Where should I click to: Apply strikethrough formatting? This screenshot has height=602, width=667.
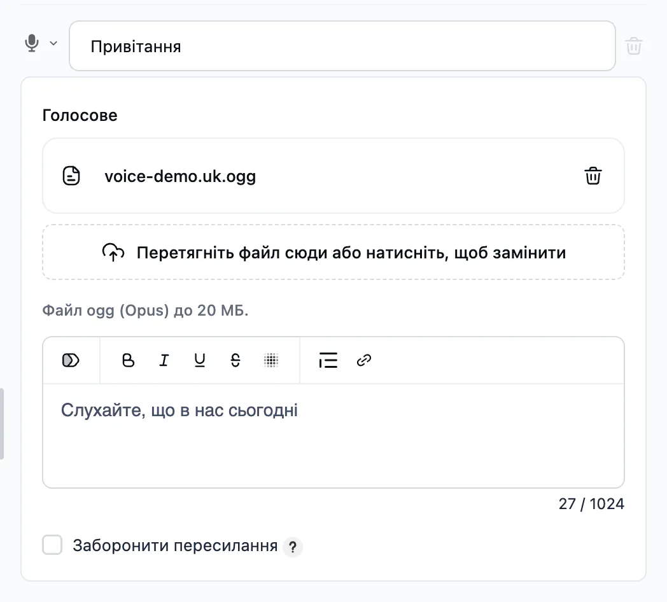[x=235, y=360]
